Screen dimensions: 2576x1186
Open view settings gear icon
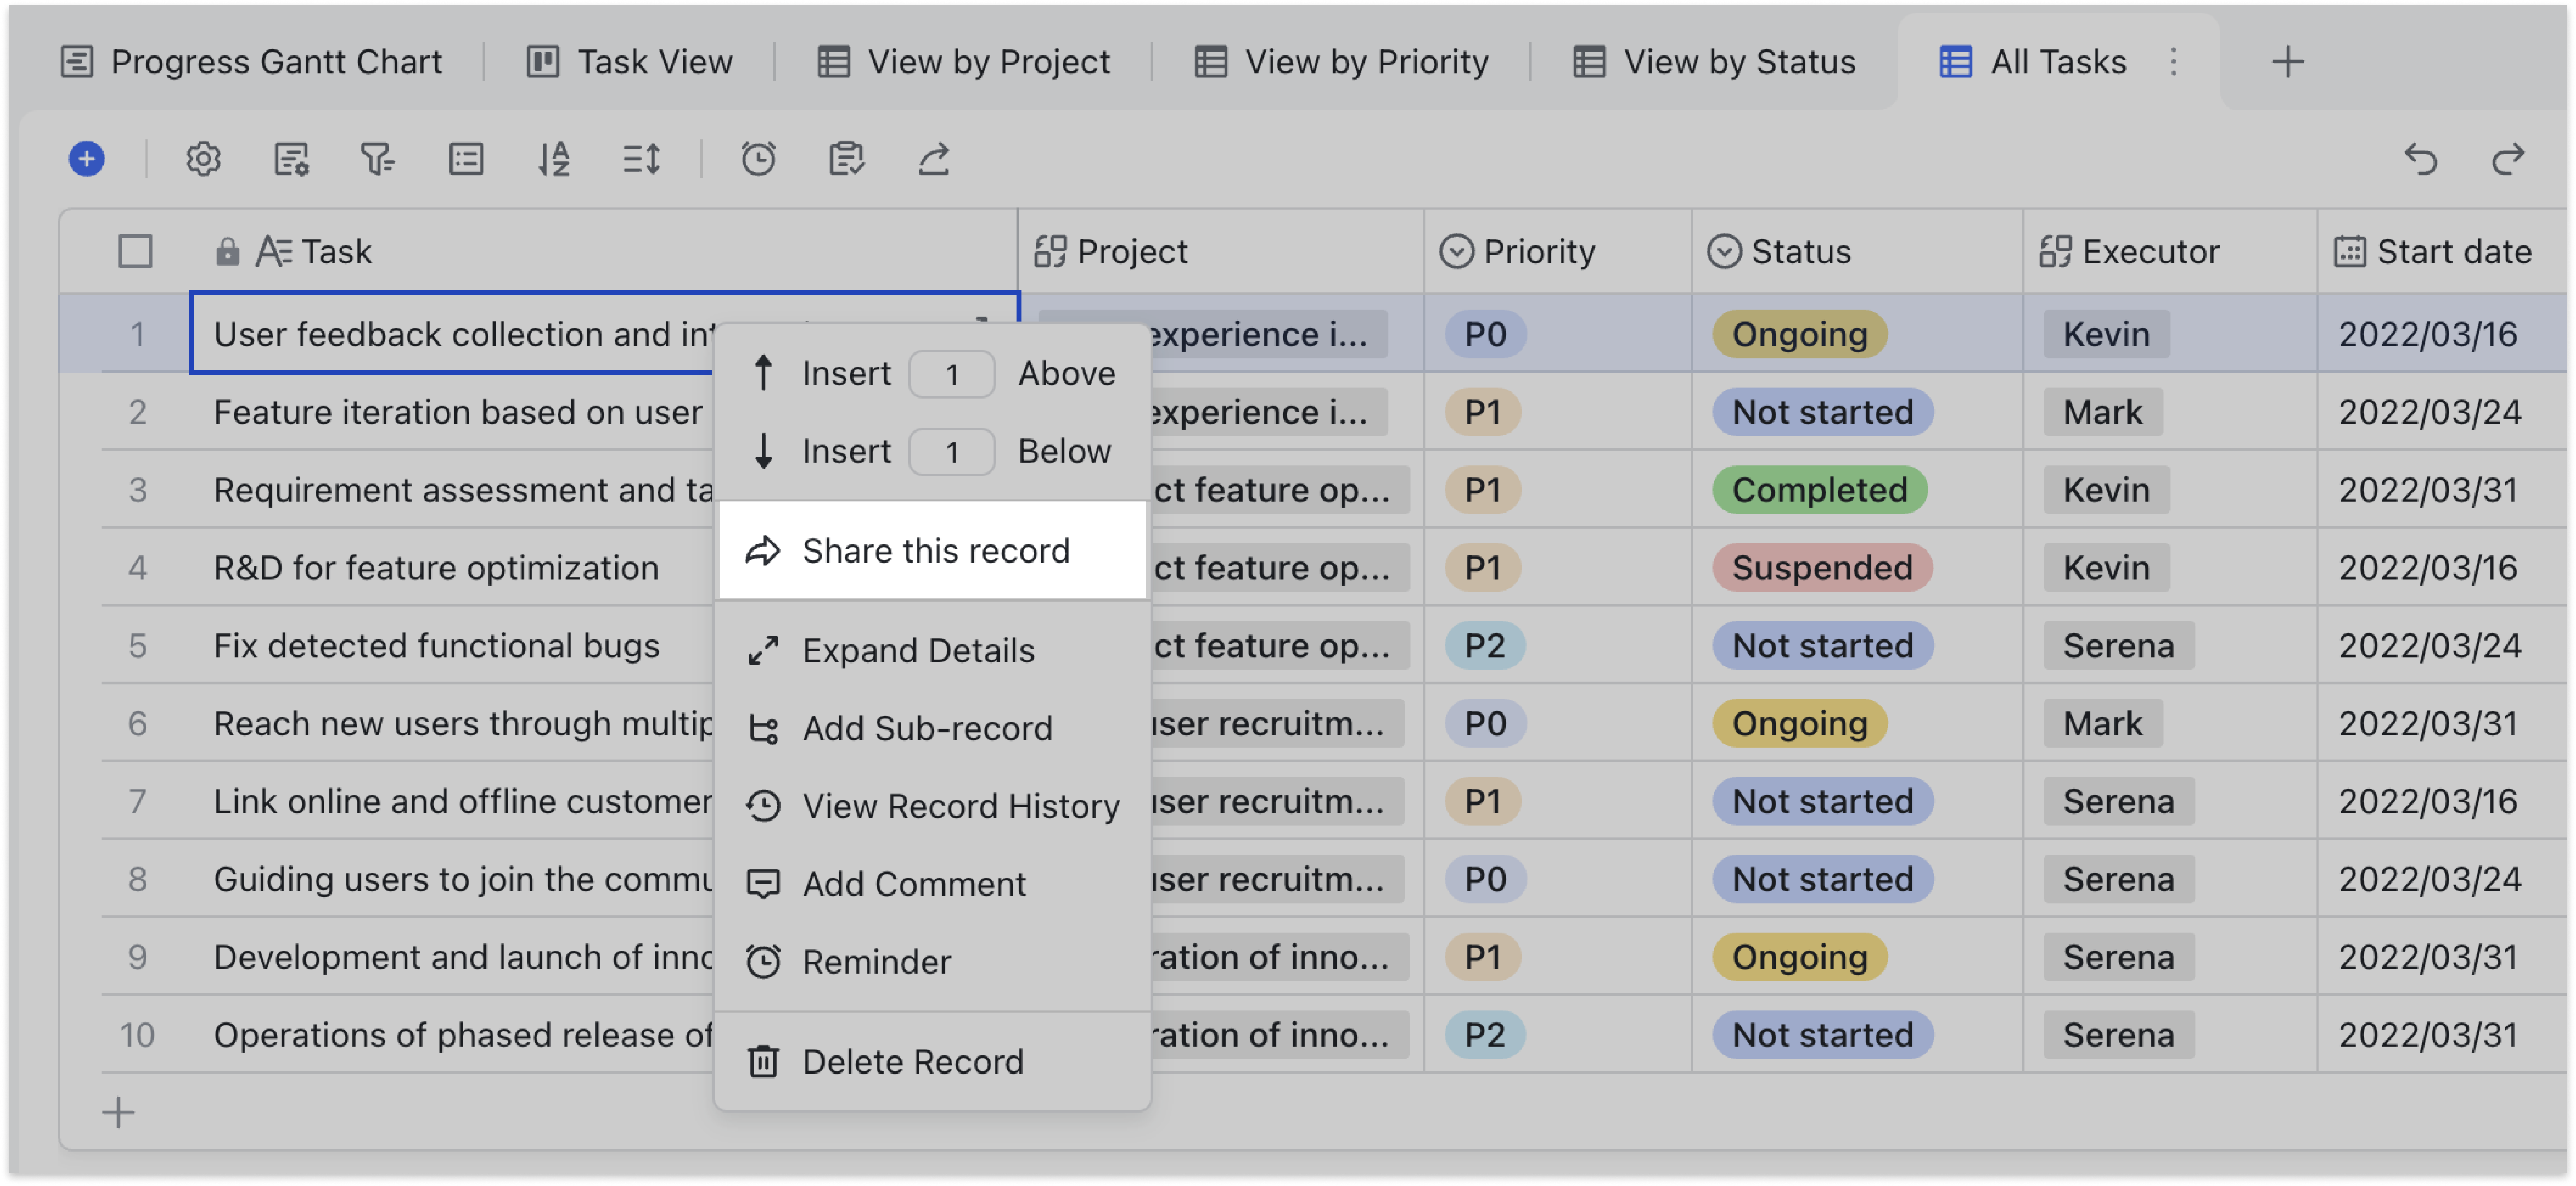(203, 159)
